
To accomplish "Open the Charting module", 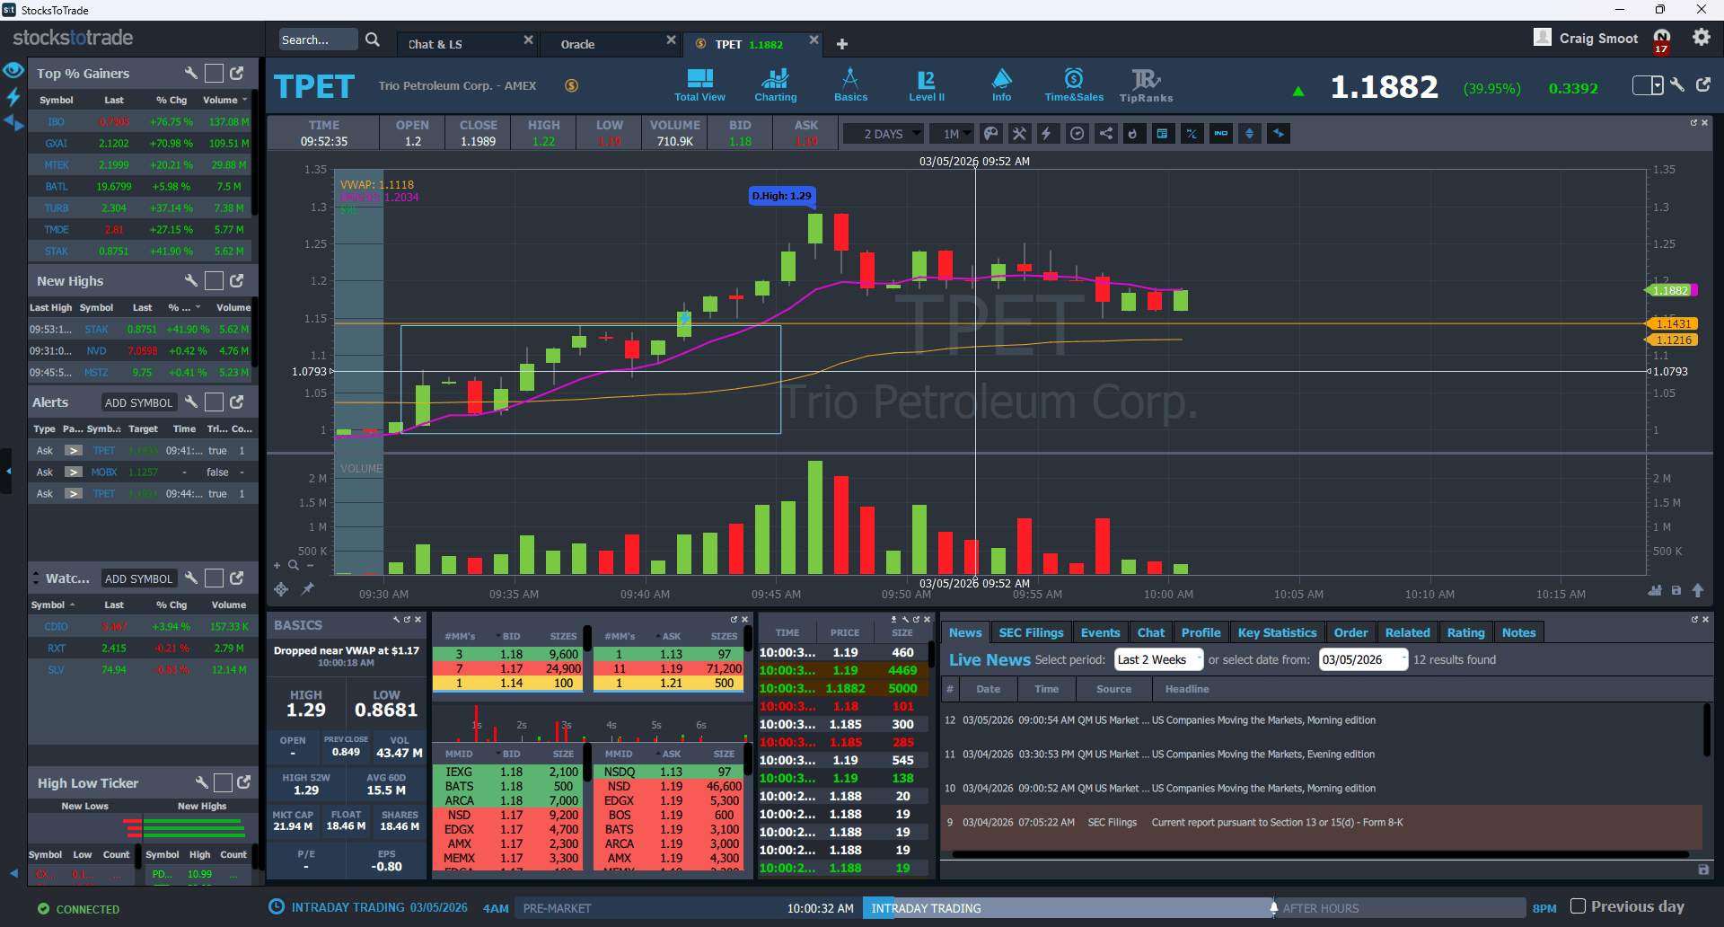I will coord(775,85).
